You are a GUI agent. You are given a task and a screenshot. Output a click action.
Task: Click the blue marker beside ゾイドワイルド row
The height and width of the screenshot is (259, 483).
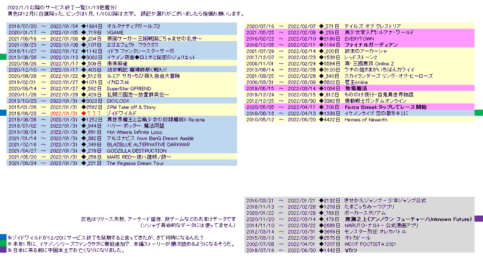click(x=3, y=113)
